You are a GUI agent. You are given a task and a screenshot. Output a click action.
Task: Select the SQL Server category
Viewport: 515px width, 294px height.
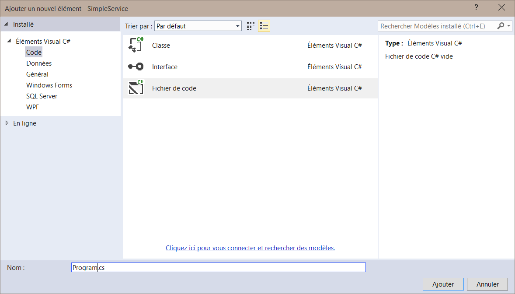coord(42,96)
